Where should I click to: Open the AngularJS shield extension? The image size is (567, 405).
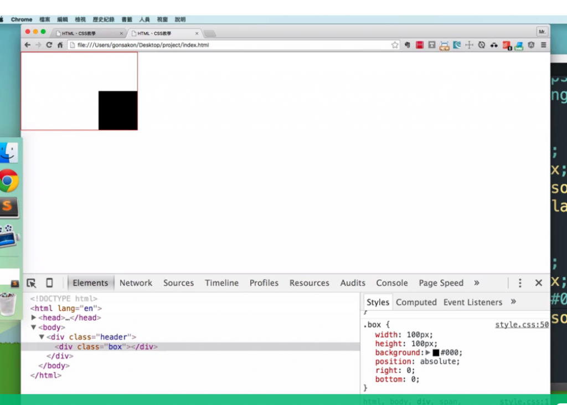pyautogui.click(x=531, y=45)
